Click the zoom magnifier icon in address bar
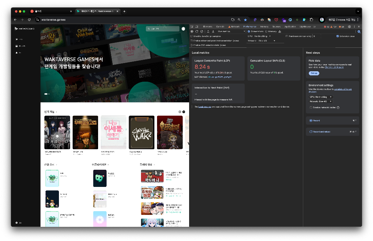 (x=239, y=20)
